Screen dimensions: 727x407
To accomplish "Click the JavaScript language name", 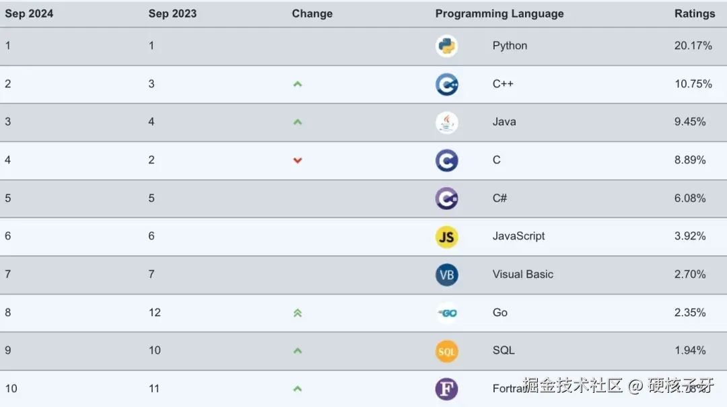I will pos(518,236).
